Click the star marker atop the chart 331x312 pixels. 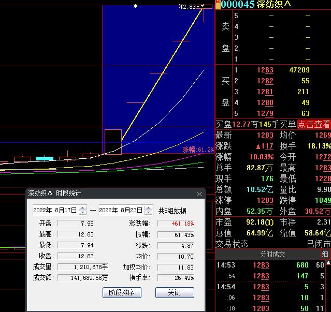click(x=136, y=6)
